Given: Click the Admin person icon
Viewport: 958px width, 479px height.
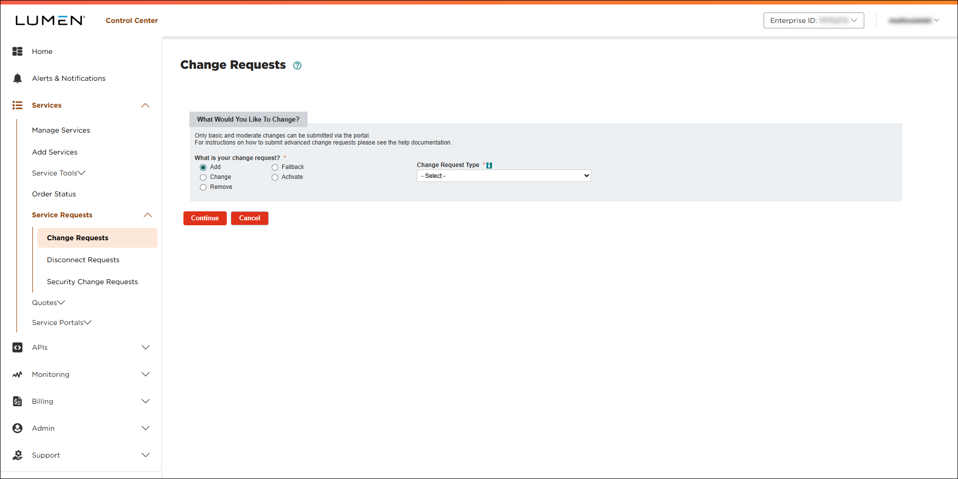Looking at the screenshot, I should tap(17, 428).
